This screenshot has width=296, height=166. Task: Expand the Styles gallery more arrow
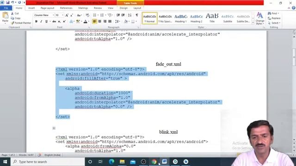click(x=253, y=23)
